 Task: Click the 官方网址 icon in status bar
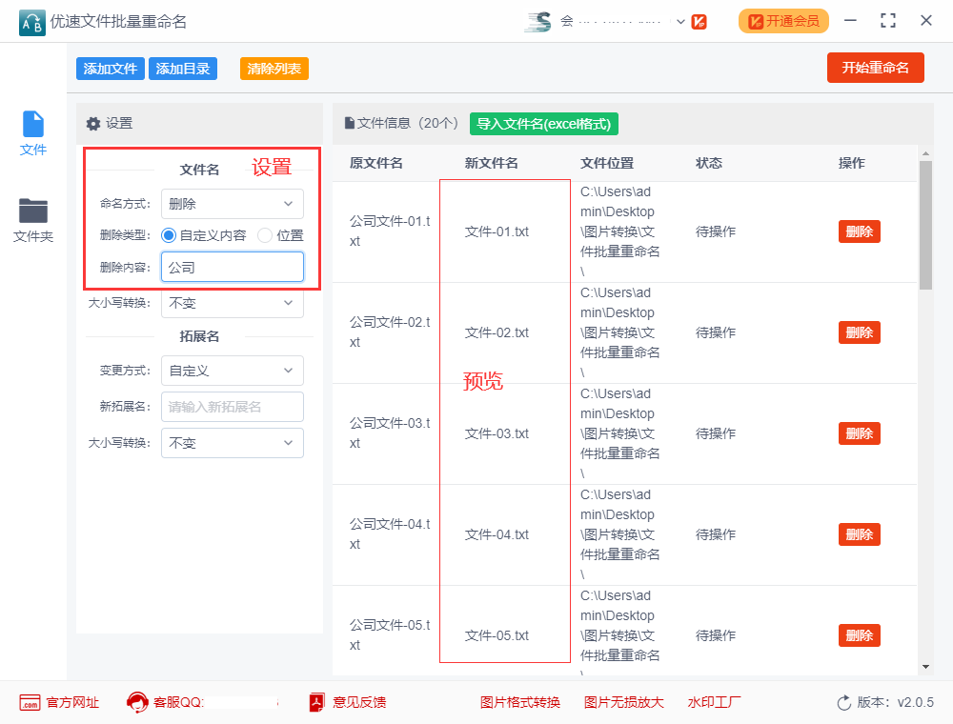30,702
